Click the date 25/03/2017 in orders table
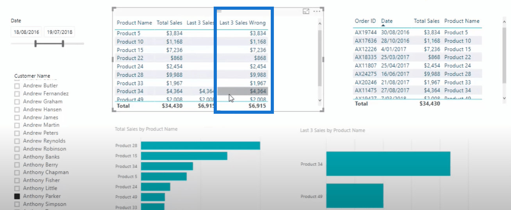The image size is (511, 210). pyautogui.click(x=395, y=57)
